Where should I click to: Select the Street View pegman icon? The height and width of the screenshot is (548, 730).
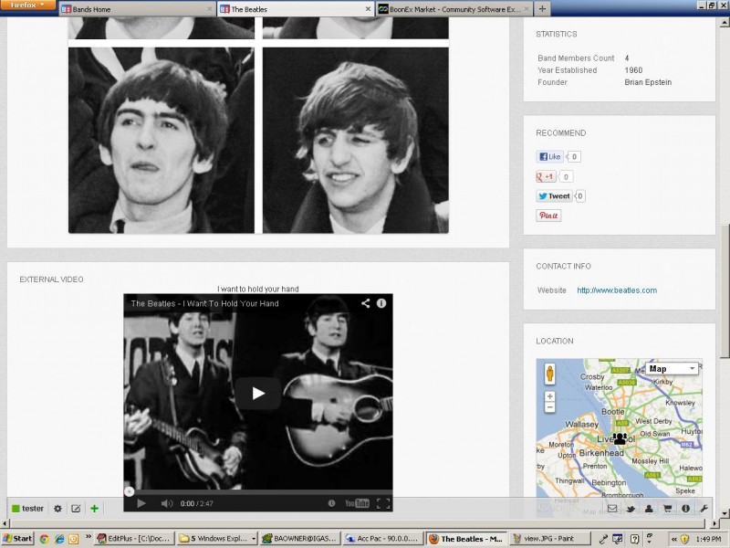tap(549, 374)
